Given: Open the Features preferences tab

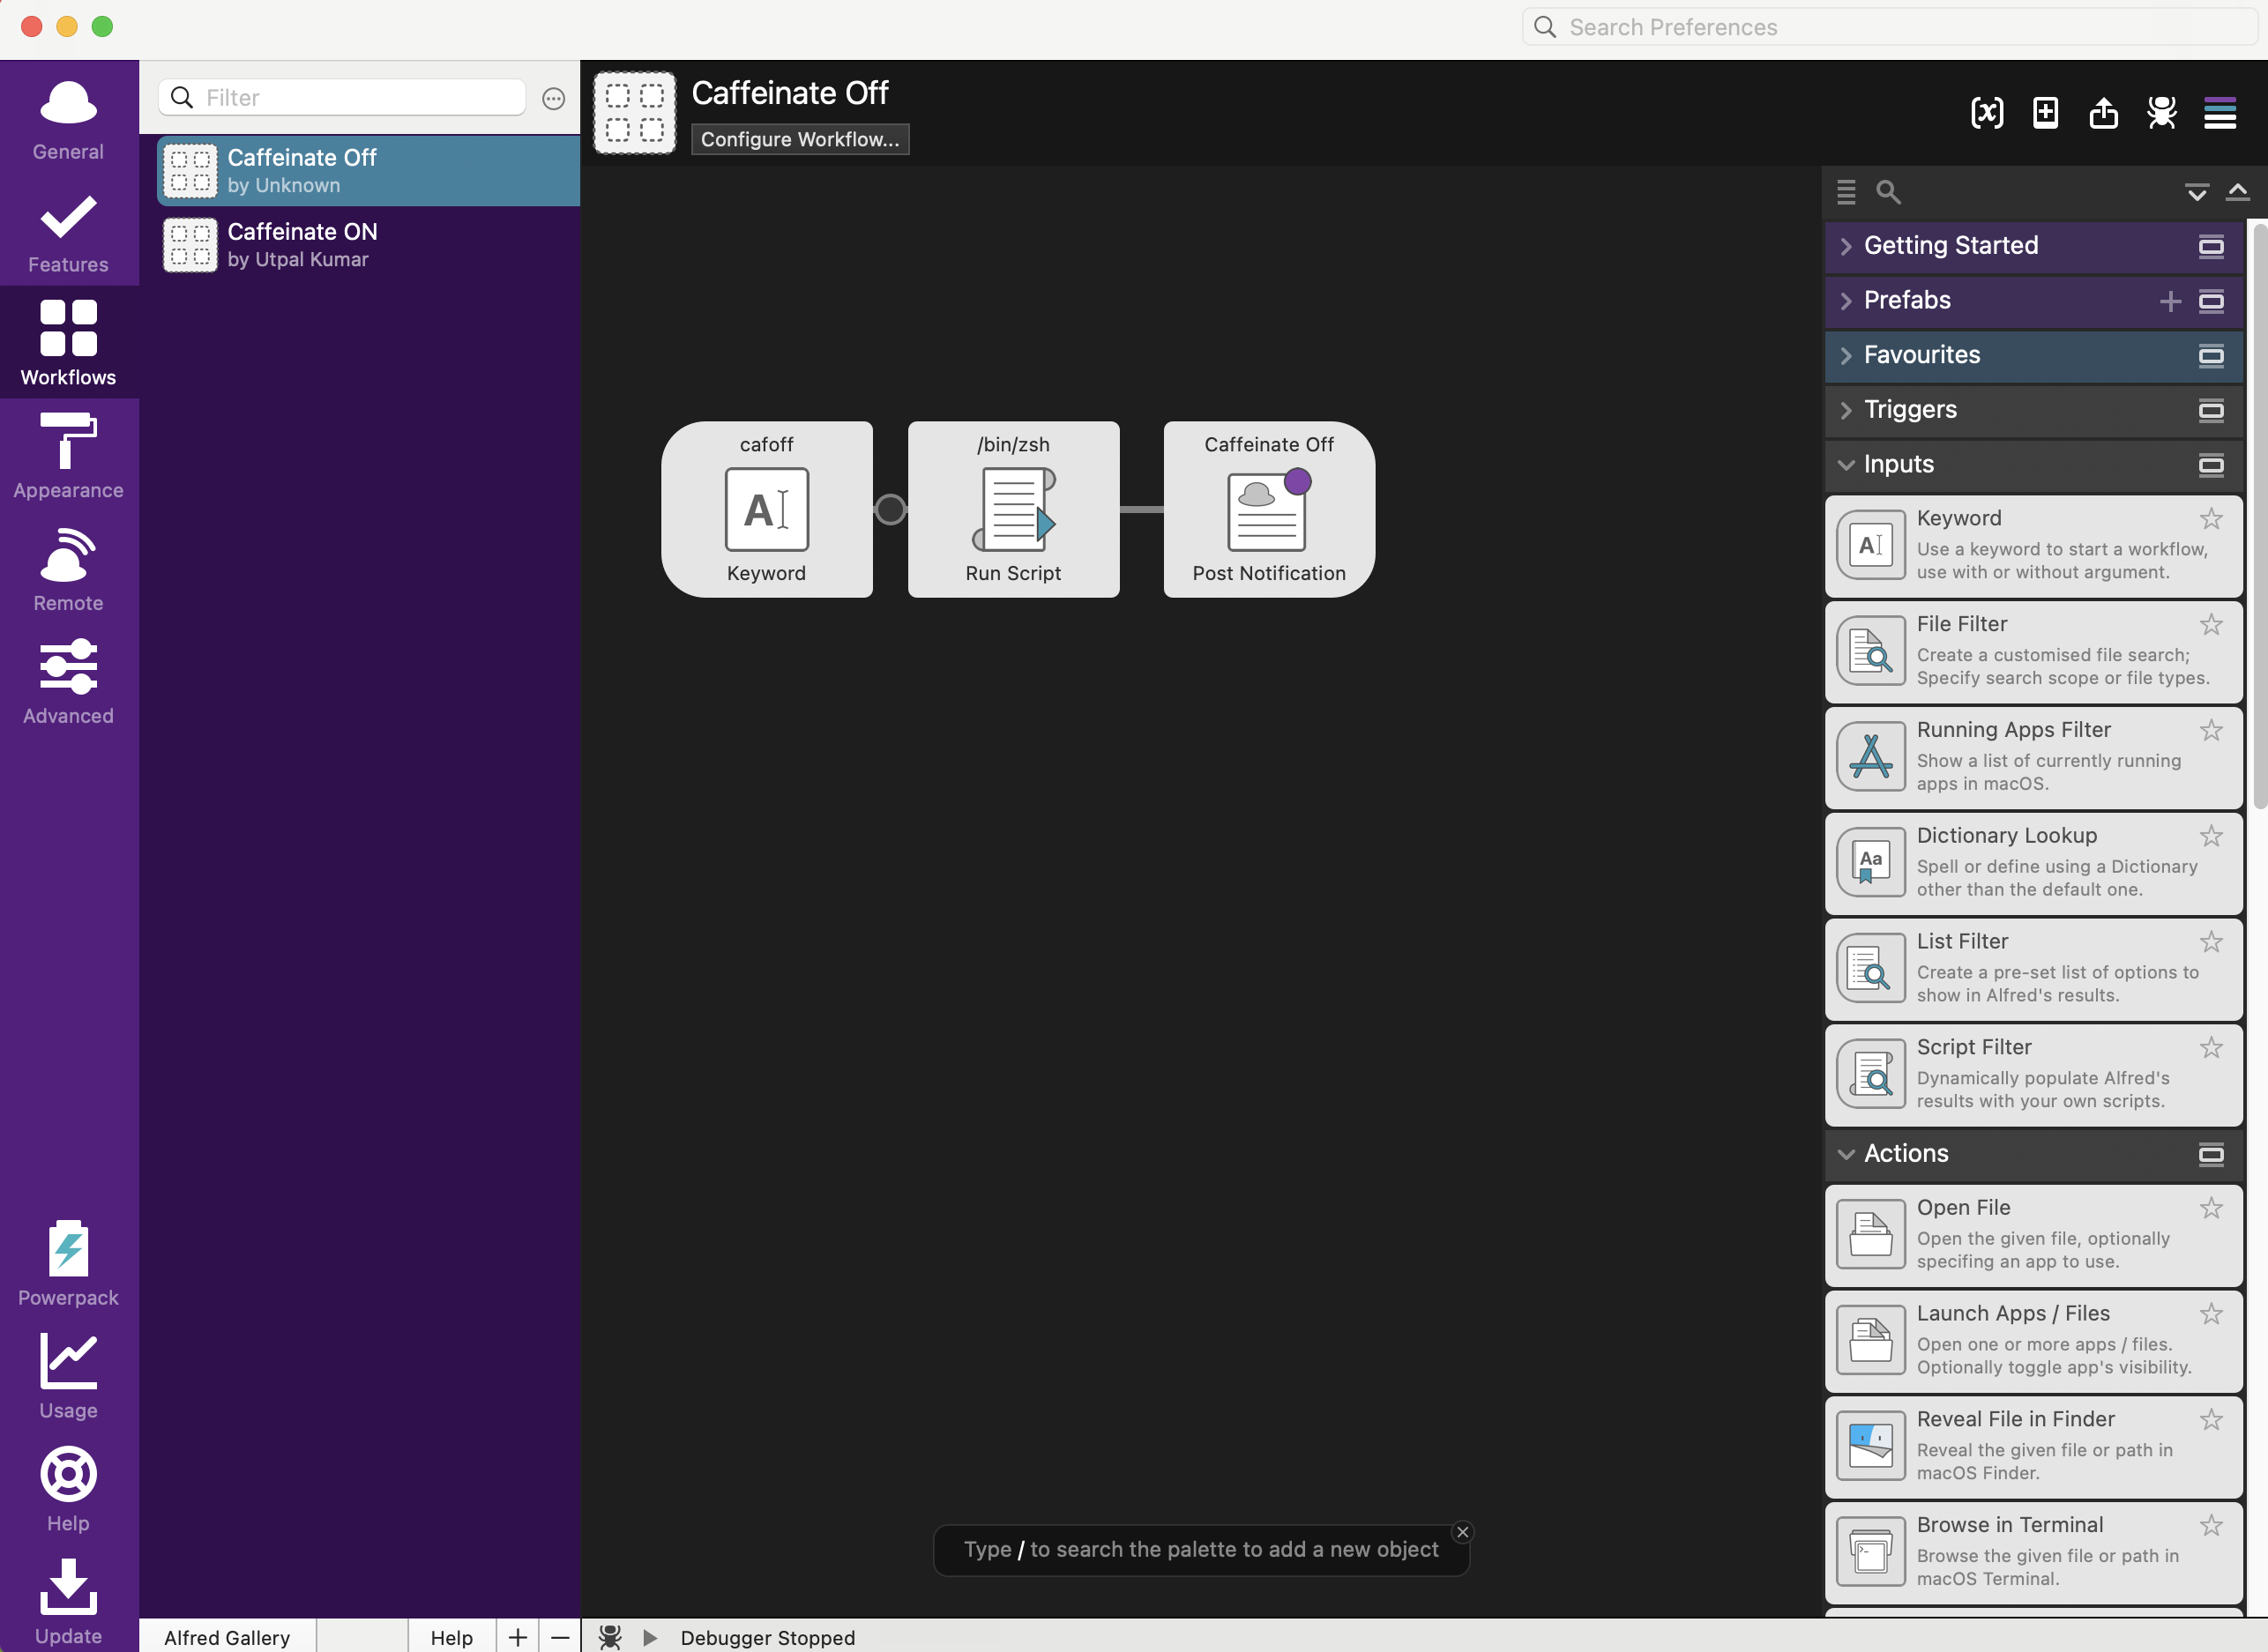Looking at the screenshot, I should pos(69,231).
